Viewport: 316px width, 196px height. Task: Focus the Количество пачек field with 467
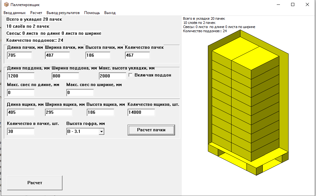coord(137,55)
